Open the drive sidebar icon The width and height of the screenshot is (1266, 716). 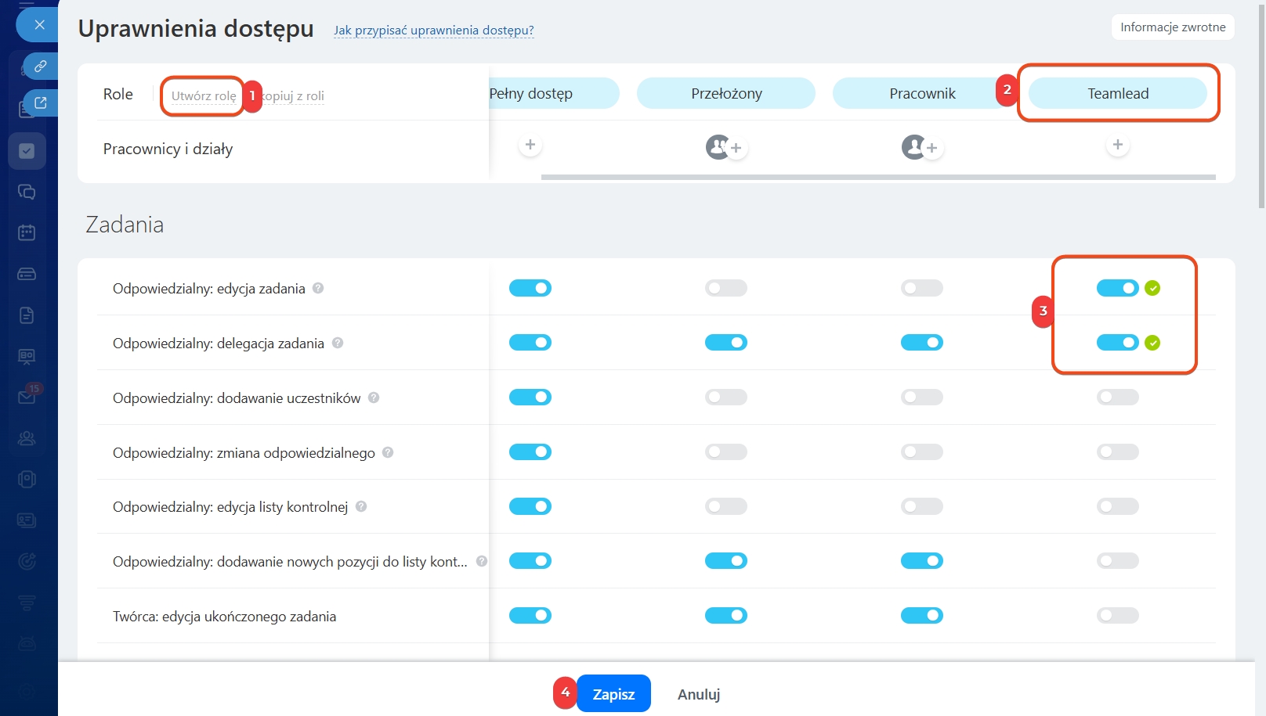pos(27,274)
